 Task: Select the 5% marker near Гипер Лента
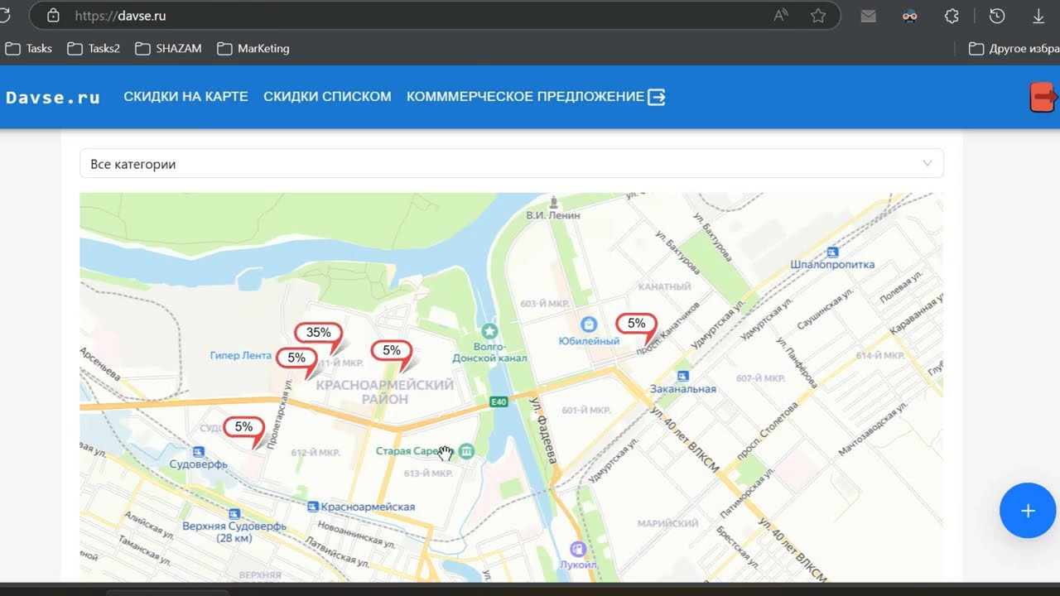pos(296,358)
